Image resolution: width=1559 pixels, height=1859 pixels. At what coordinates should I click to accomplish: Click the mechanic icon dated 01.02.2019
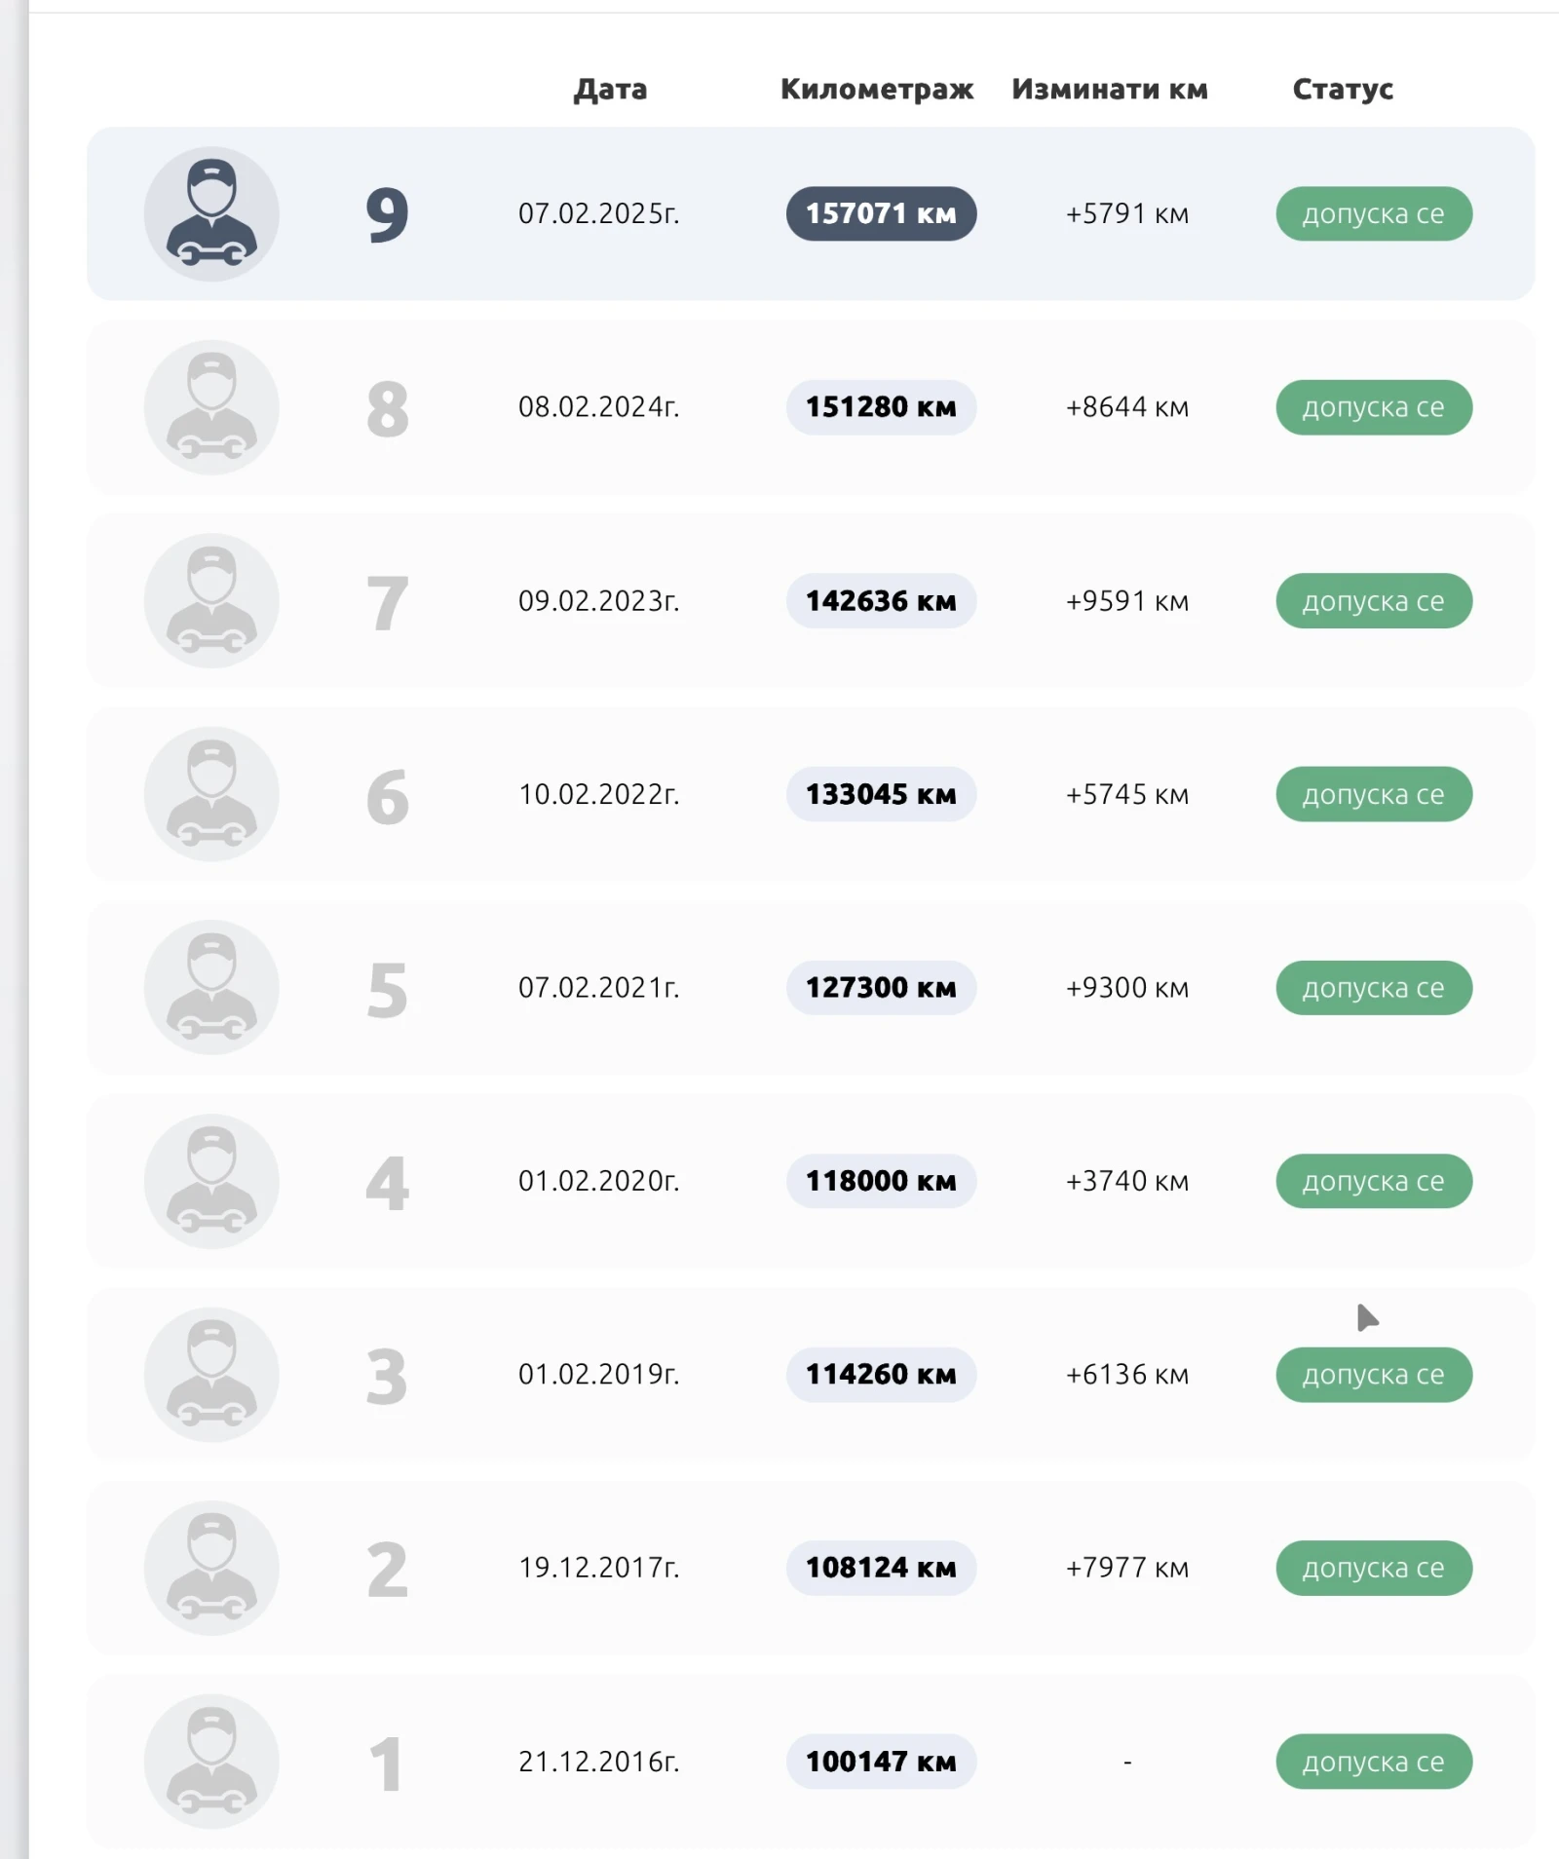pos(211,1374)
